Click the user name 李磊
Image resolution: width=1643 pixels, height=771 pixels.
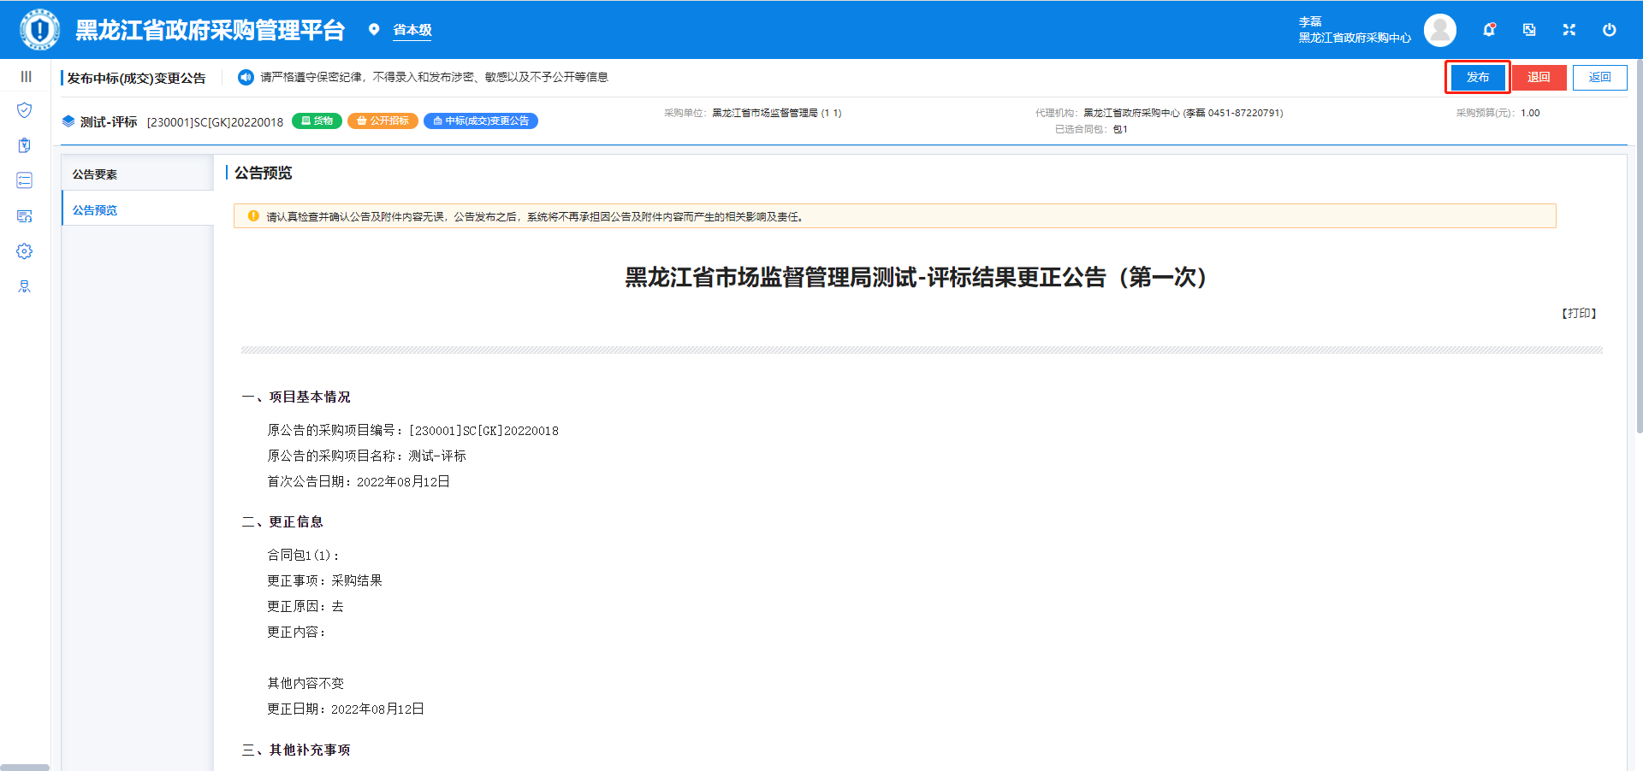pyautogui.click(x=1310, y=22)
